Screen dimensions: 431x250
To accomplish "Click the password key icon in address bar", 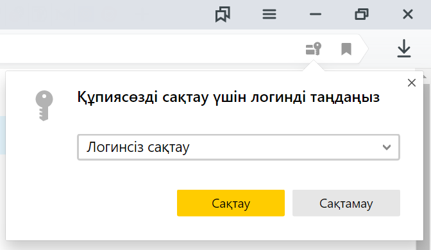I will coord(314,49).
